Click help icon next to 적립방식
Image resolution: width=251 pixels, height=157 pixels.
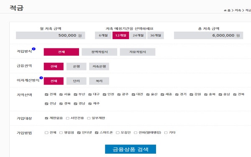click(33, 49)
